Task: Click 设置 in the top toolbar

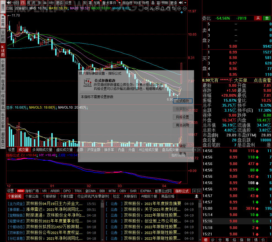Action: click(68, 2)
